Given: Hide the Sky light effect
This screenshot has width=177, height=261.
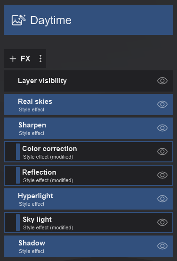Looking at the screenshot, I should click(162, 222).
